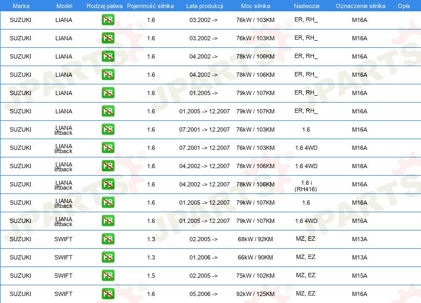The image size is (421, 303).
Task: Click the Marka column header
Action: (x=21, y=6)
